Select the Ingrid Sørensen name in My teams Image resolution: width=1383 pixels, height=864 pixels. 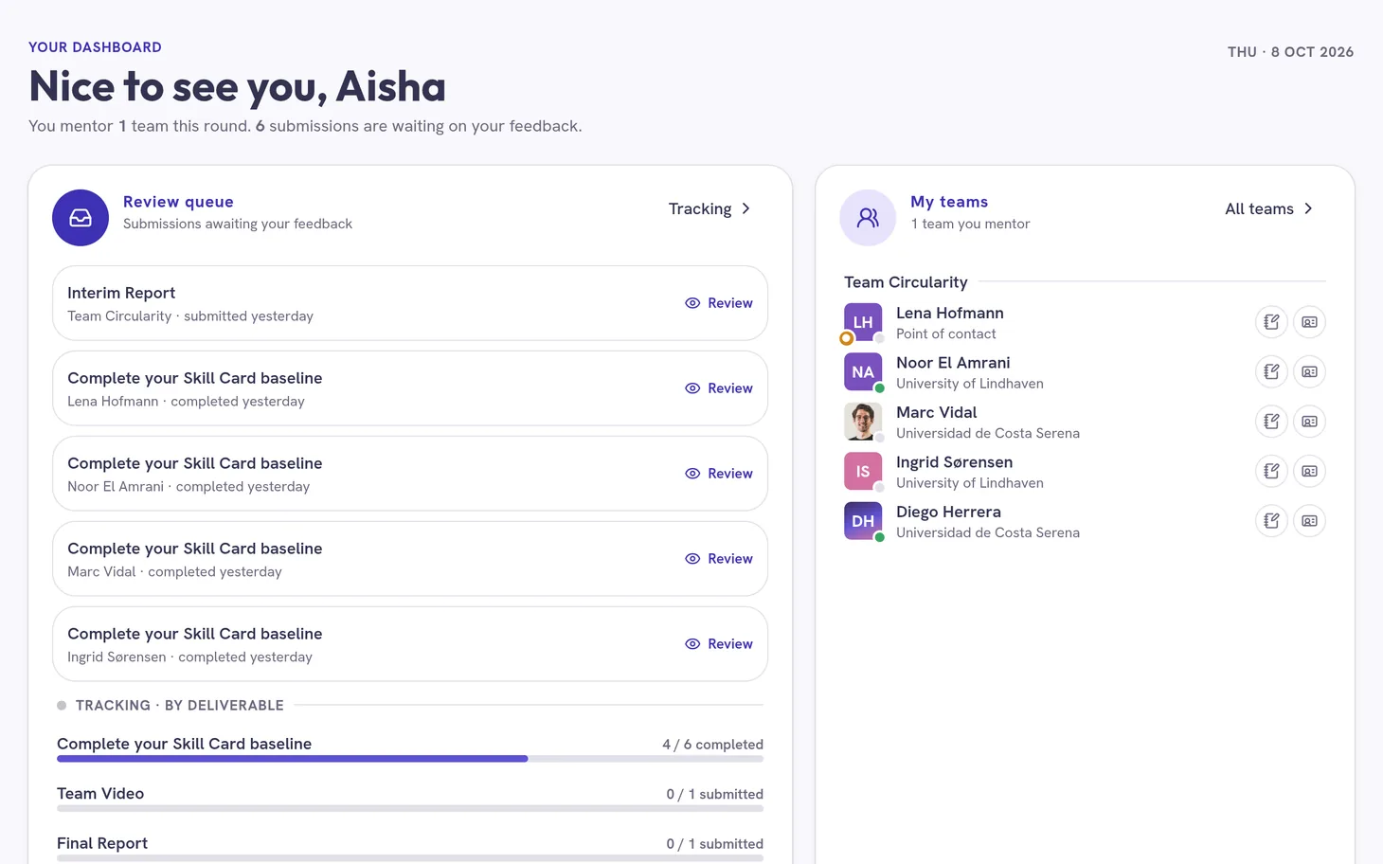955,462
